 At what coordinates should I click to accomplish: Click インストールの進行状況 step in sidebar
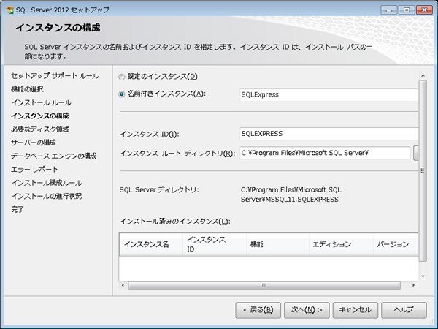(47, 196)
